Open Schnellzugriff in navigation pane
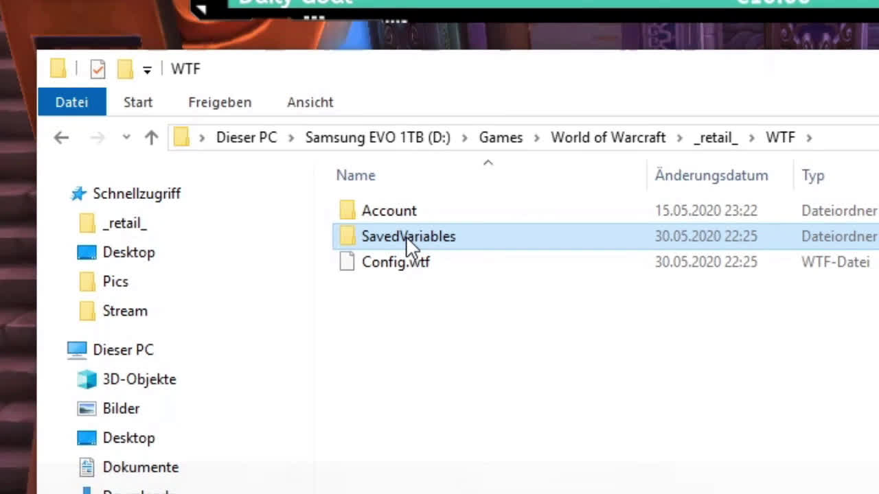Screen dimensions: 879x494 (136, 193)
